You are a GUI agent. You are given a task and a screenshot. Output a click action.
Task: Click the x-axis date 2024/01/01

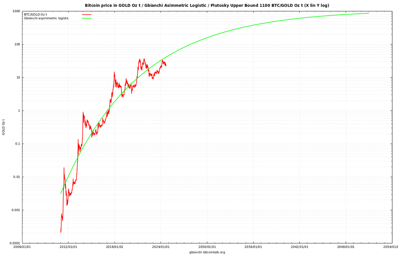click(161, 247)
